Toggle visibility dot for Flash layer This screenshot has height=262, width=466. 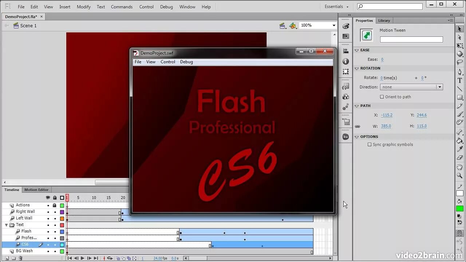[48, 231]
